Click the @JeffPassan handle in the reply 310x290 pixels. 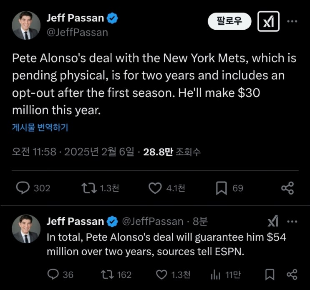tap(152, 221)
